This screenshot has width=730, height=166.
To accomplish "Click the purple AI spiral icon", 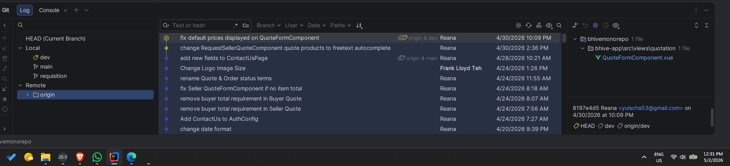I will pyautogui.click(x=595, y=25).
